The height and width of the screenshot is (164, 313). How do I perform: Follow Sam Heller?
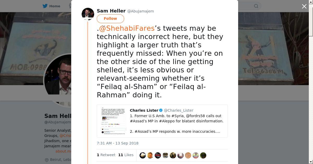click(x=110, y=18)
